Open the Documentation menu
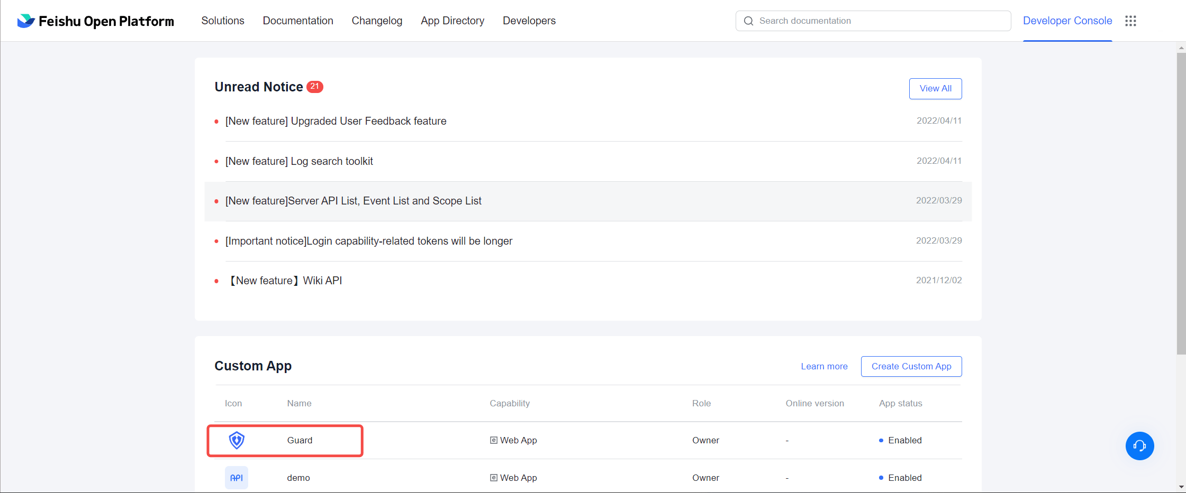 298,21
